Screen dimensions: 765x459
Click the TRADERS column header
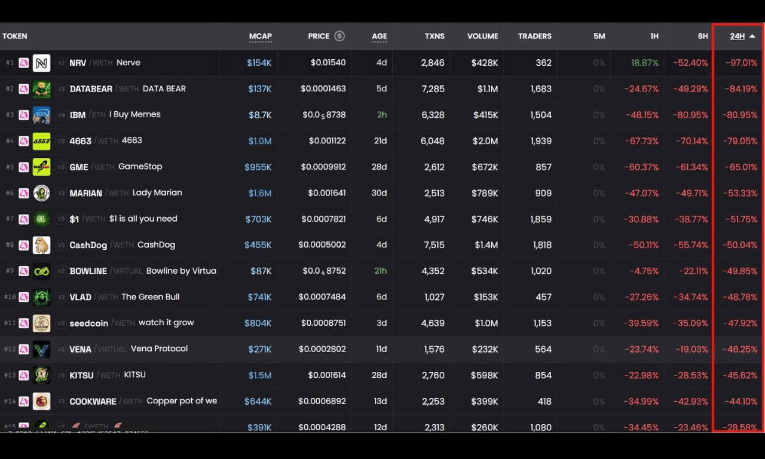pyautogui.click(x=535, y=36)
